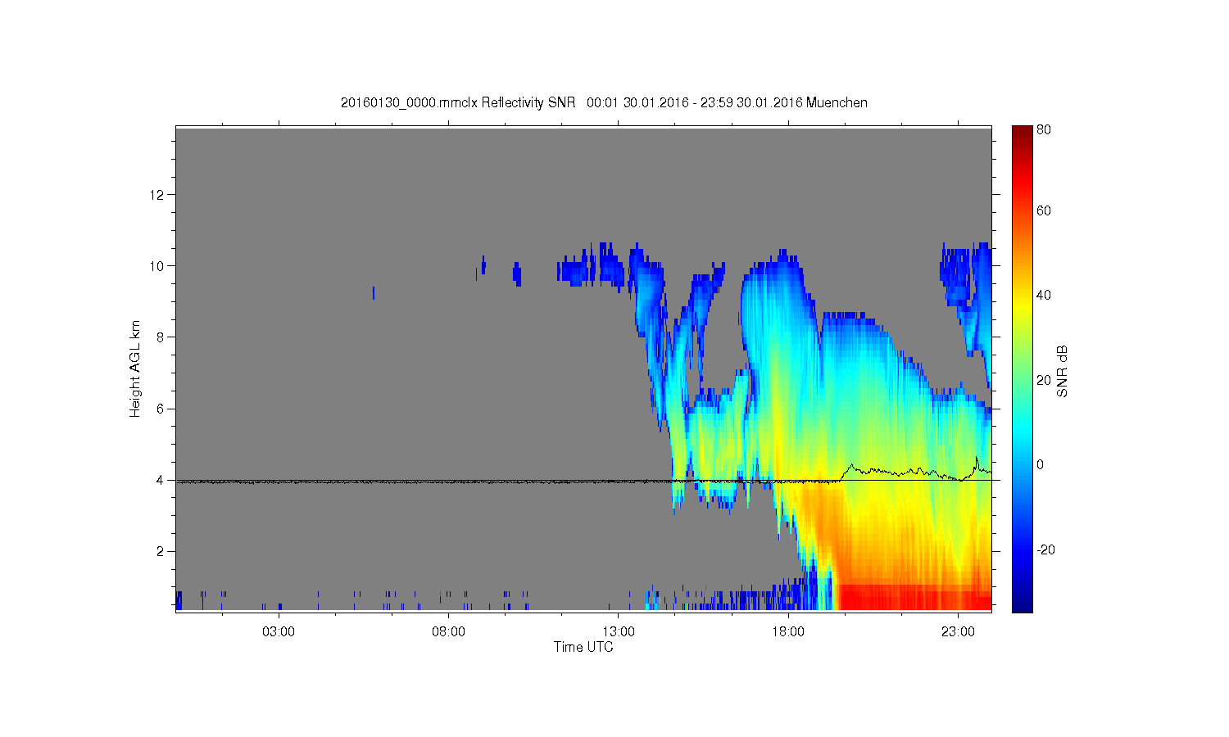Click the 'Muenchen' location label in title
Screen dimensions: 1229x737
click(x=837, y=102)
